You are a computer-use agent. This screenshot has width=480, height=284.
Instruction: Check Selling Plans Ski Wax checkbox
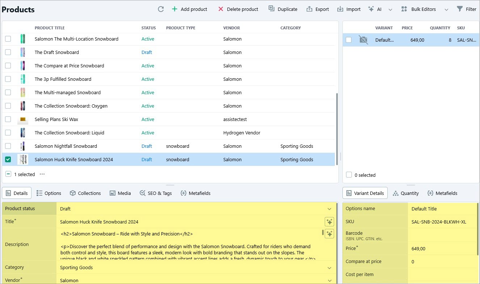[8, 119]
